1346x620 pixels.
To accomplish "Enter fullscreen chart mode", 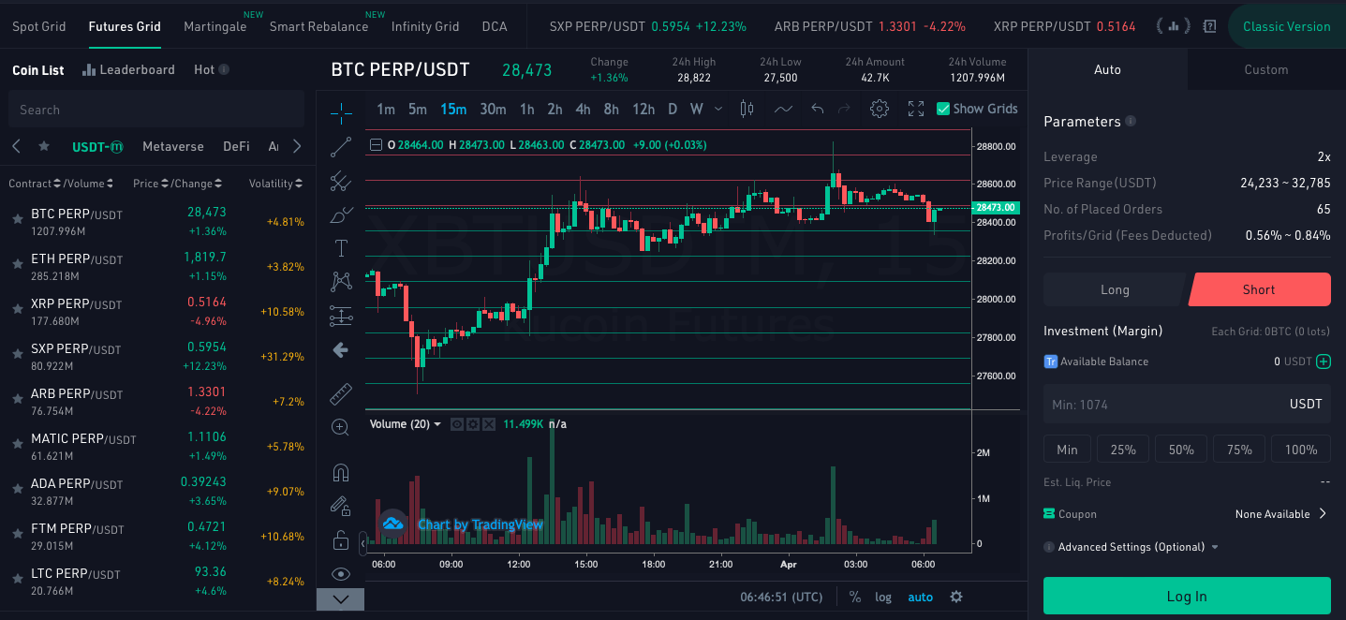I will click(916, 109).
